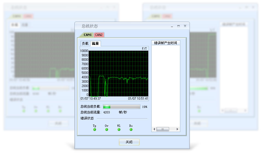Image resolution: width=264 pixels, height=155 pixels.
Task: Switch to the CAN1 tab
Action: coord(87,35)
